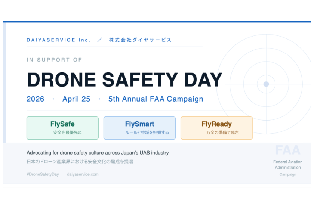Open the daiyaservice.com link

click(83, 174)
